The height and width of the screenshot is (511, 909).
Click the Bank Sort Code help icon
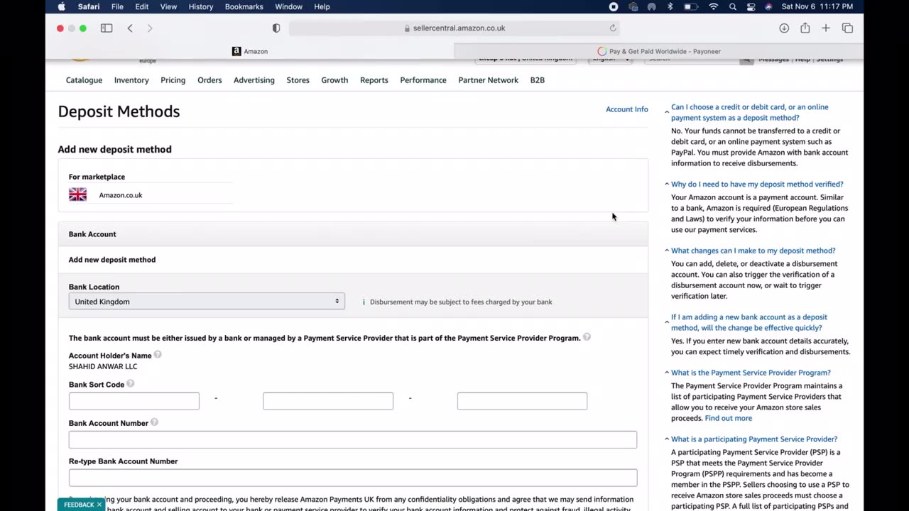(131, 383)
